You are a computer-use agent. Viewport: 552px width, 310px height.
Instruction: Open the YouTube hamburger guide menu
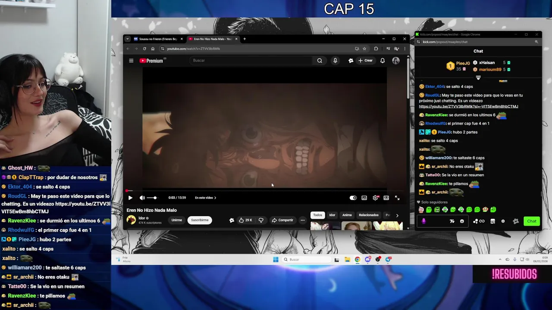[131, 61]
